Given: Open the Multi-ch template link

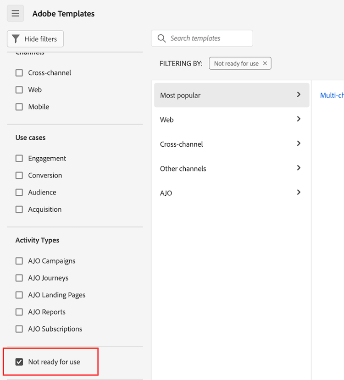Looking at the screenshot, I should [x=332, y=95].
